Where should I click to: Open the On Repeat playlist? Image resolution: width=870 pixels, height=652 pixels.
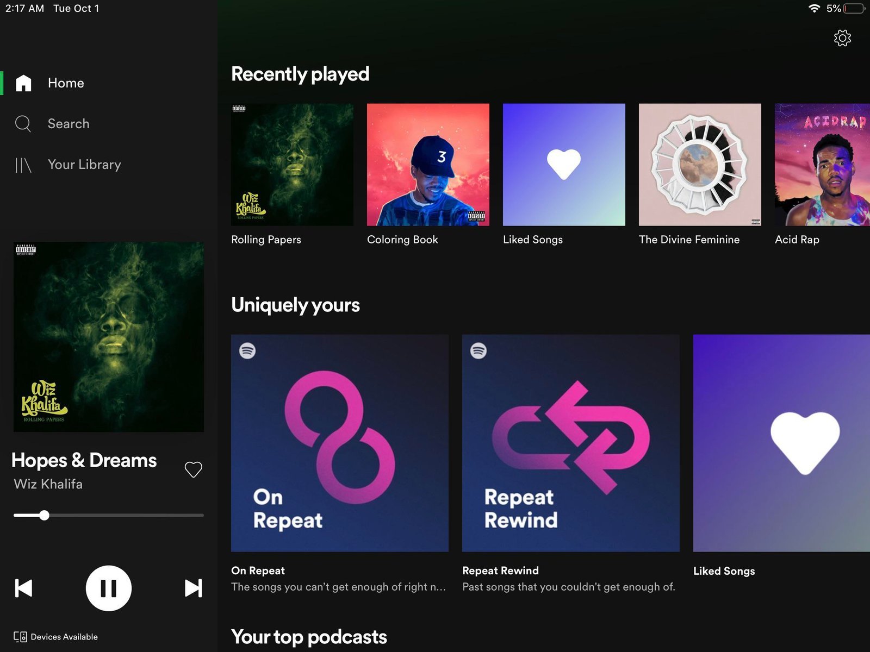pos(340,443)
